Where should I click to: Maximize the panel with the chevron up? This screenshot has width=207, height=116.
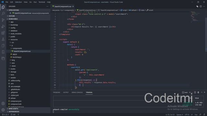pos(202,92)
